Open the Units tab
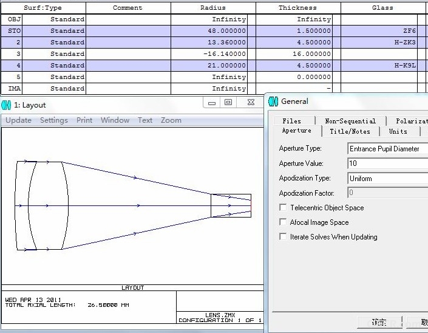The height and width of the screenshot is (333, 428). [398, 131]
